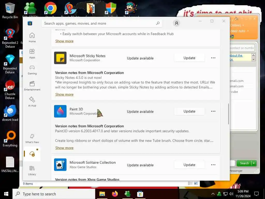Update Microsoft Sticky Notes

click(189, 58)
